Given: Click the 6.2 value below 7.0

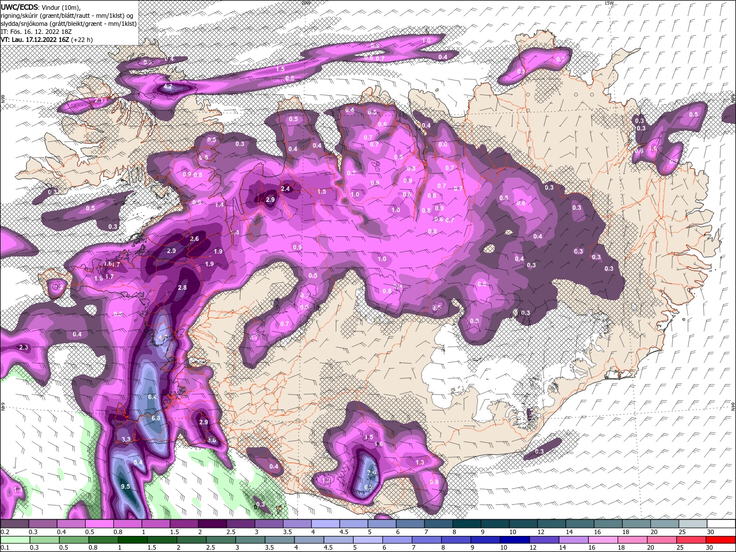Looking at the screenshot, I should [369, 486].
